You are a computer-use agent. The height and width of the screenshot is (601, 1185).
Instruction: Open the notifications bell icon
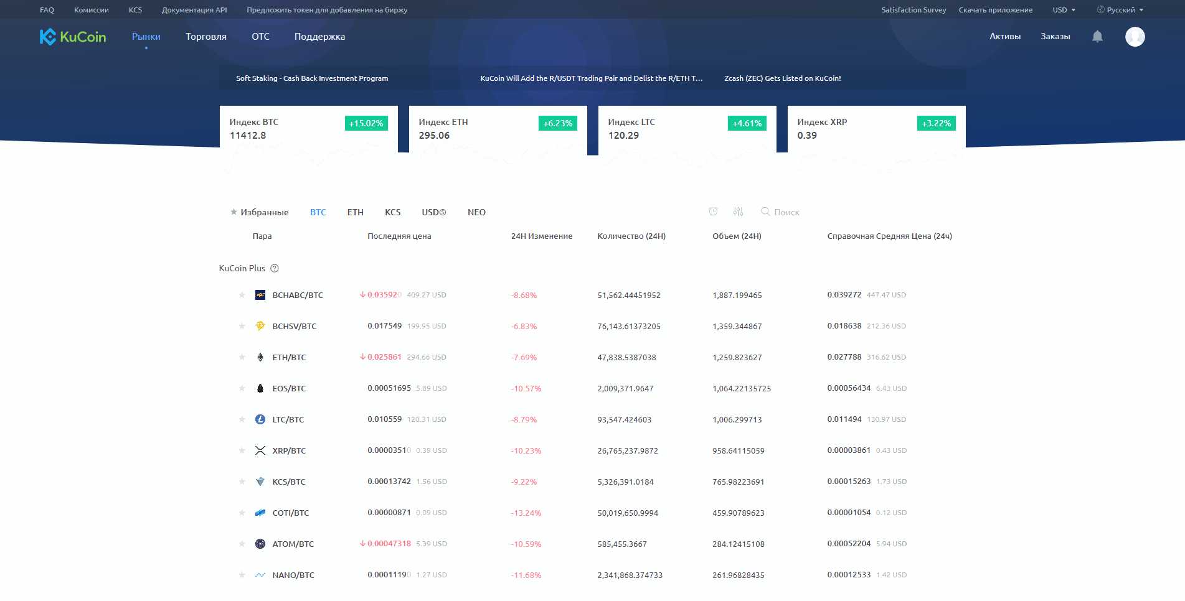tap(1097, 37)
